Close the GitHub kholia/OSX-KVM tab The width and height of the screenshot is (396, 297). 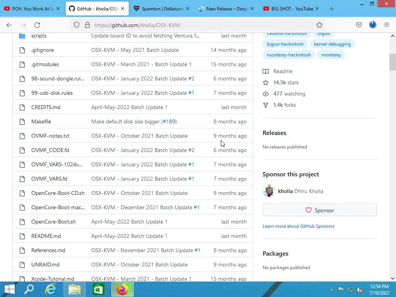pyautogui.click(x=123, y=9)
